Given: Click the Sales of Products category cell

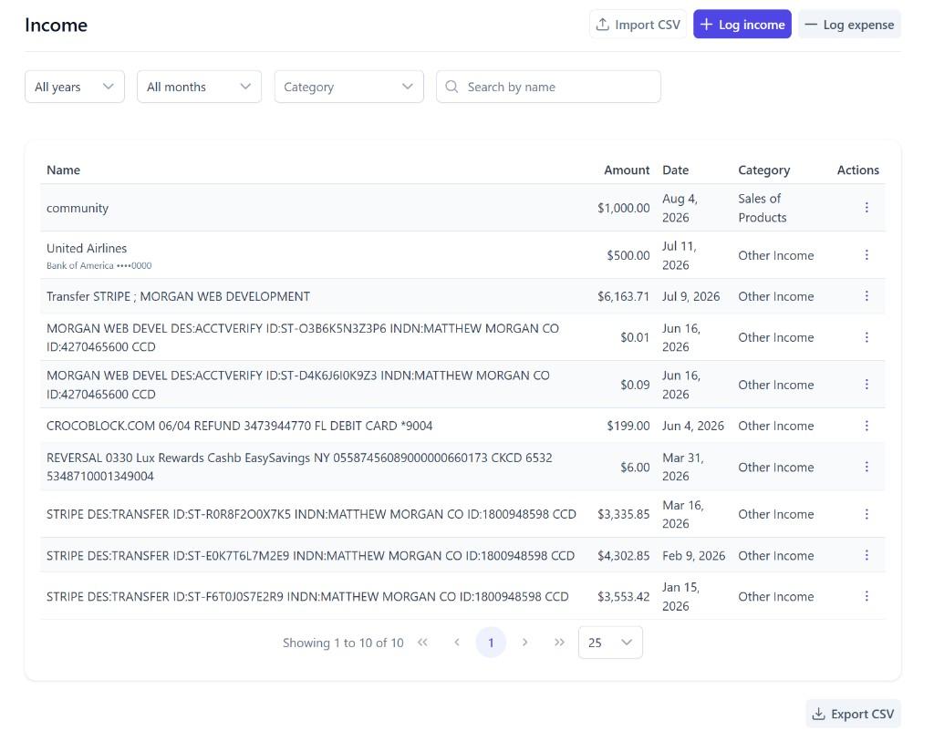Looking at the screenshot, I should pyautogui.click(x=763, y=208).
